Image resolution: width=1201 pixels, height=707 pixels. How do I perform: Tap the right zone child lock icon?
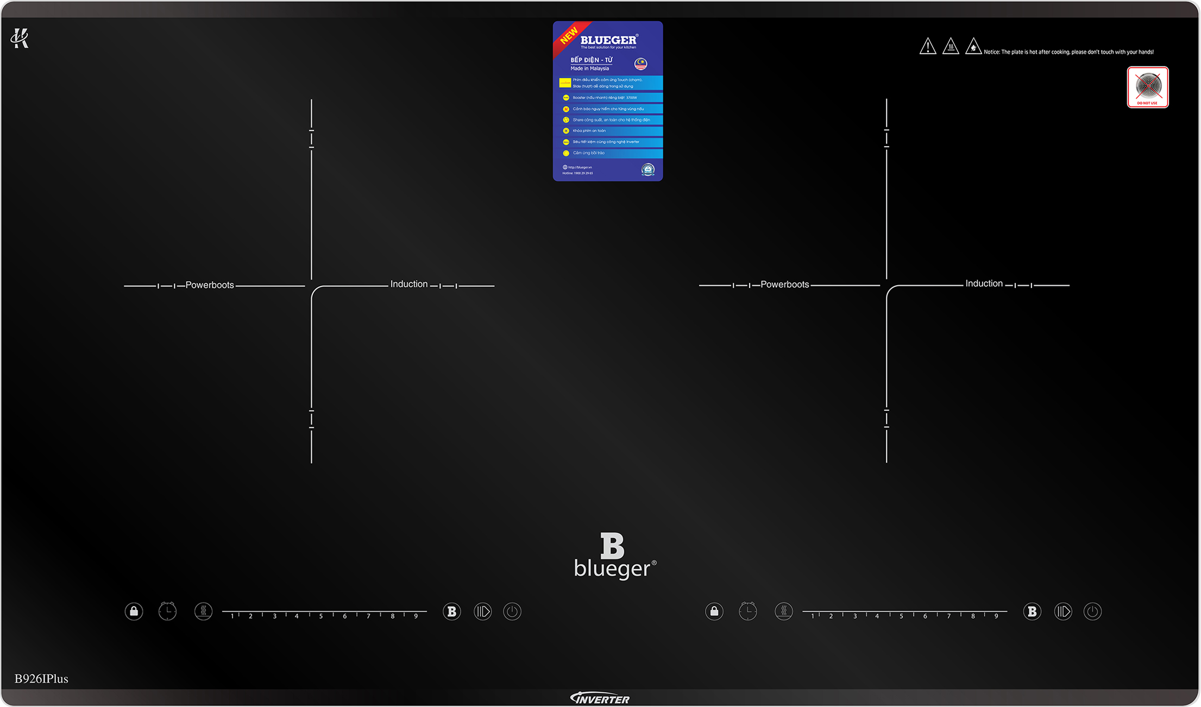tap(714, 611)
